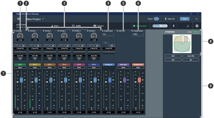Click the microphone icon beside Offline

point(174,26)
